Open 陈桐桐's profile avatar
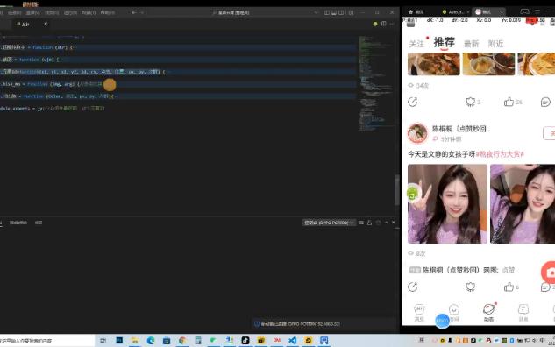555x347 pixels. 417,133
